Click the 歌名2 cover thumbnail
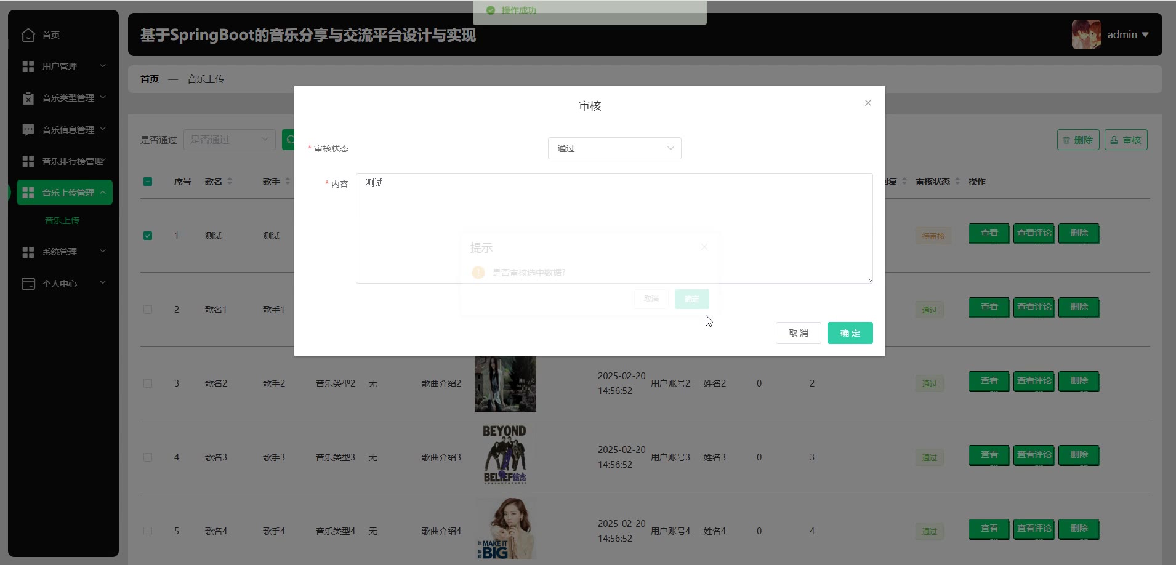The image size is (1176, 565). pyautogui.click(x=505, y=383)
